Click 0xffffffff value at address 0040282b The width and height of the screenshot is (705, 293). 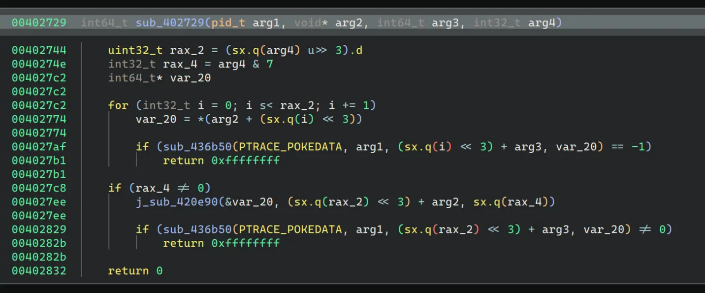pyautogui.click(x=245, y=243)
